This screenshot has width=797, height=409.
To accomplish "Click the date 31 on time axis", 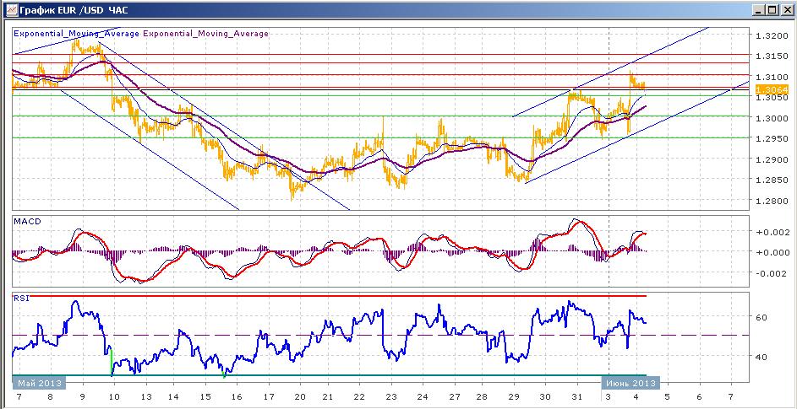I will (x=577, y=397).
